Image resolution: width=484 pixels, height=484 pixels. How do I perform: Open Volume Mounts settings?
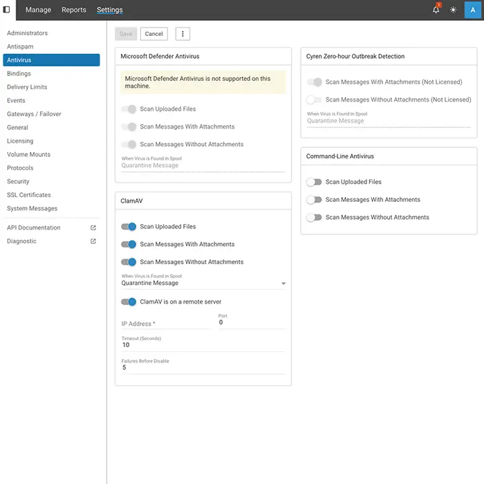pyautogui.click(x=51, y=154)
